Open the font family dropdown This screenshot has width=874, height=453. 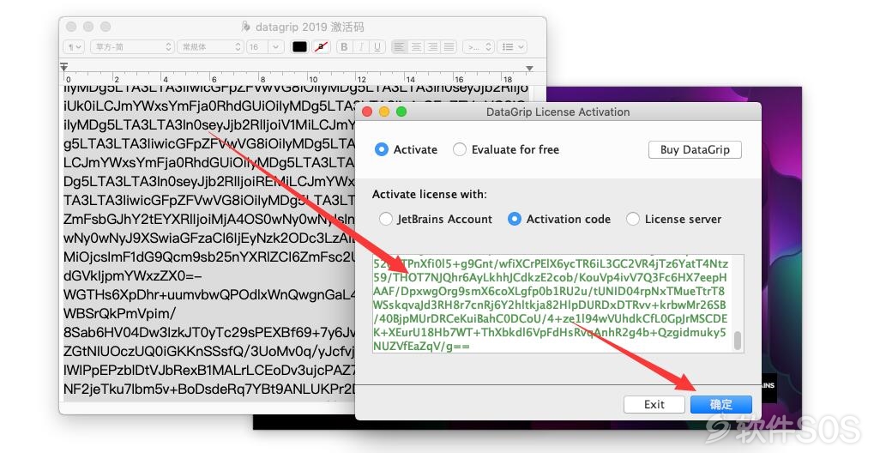[x=133, y=47]
